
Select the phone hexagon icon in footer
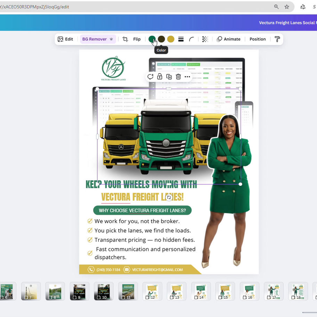[x=91, y=269]
